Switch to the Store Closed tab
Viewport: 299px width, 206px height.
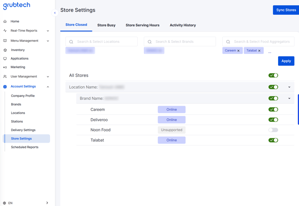coord(76,25)
